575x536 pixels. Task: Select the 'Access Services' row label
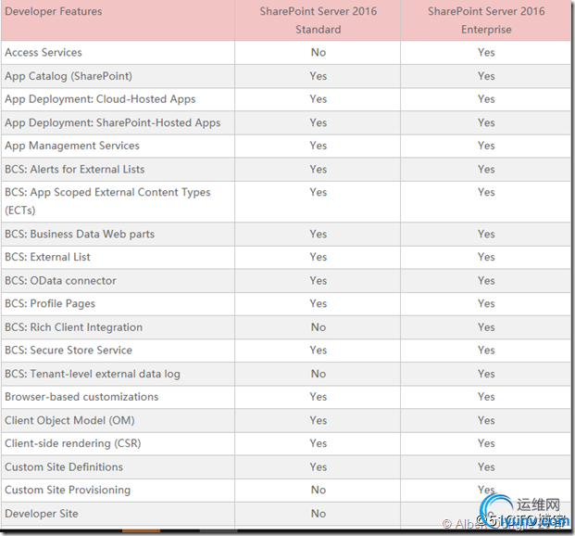point(44,53)
